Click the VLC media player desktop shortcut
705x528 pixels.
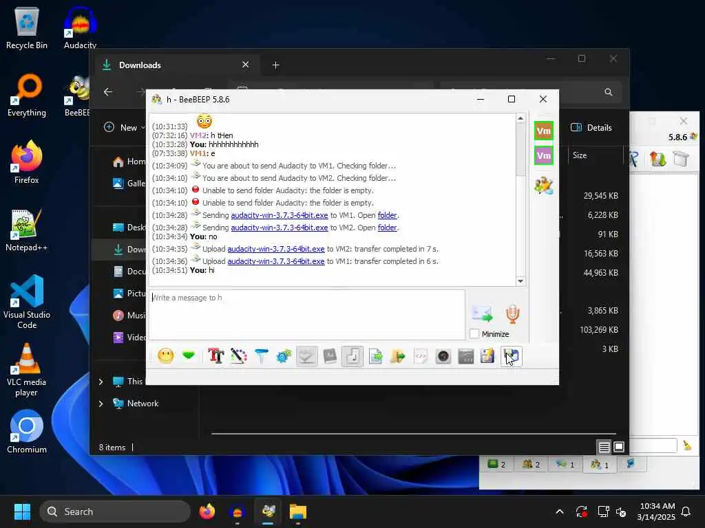(27, 370)
